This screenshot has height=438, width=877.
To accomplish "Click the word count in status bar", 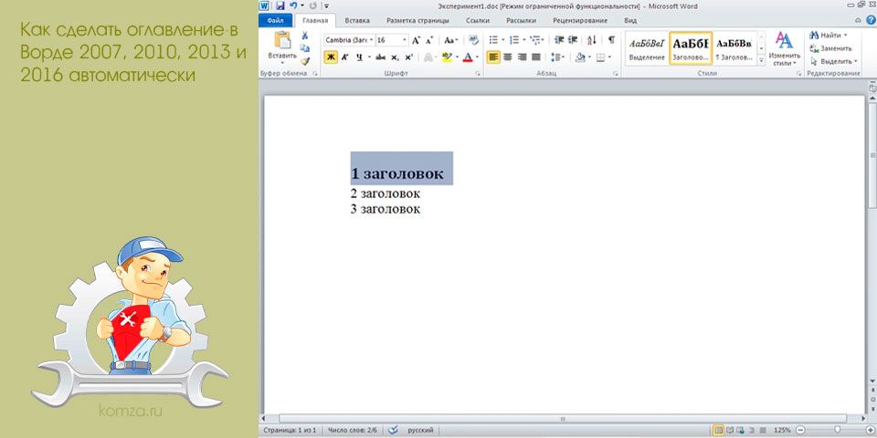I will tap(352, 429).
